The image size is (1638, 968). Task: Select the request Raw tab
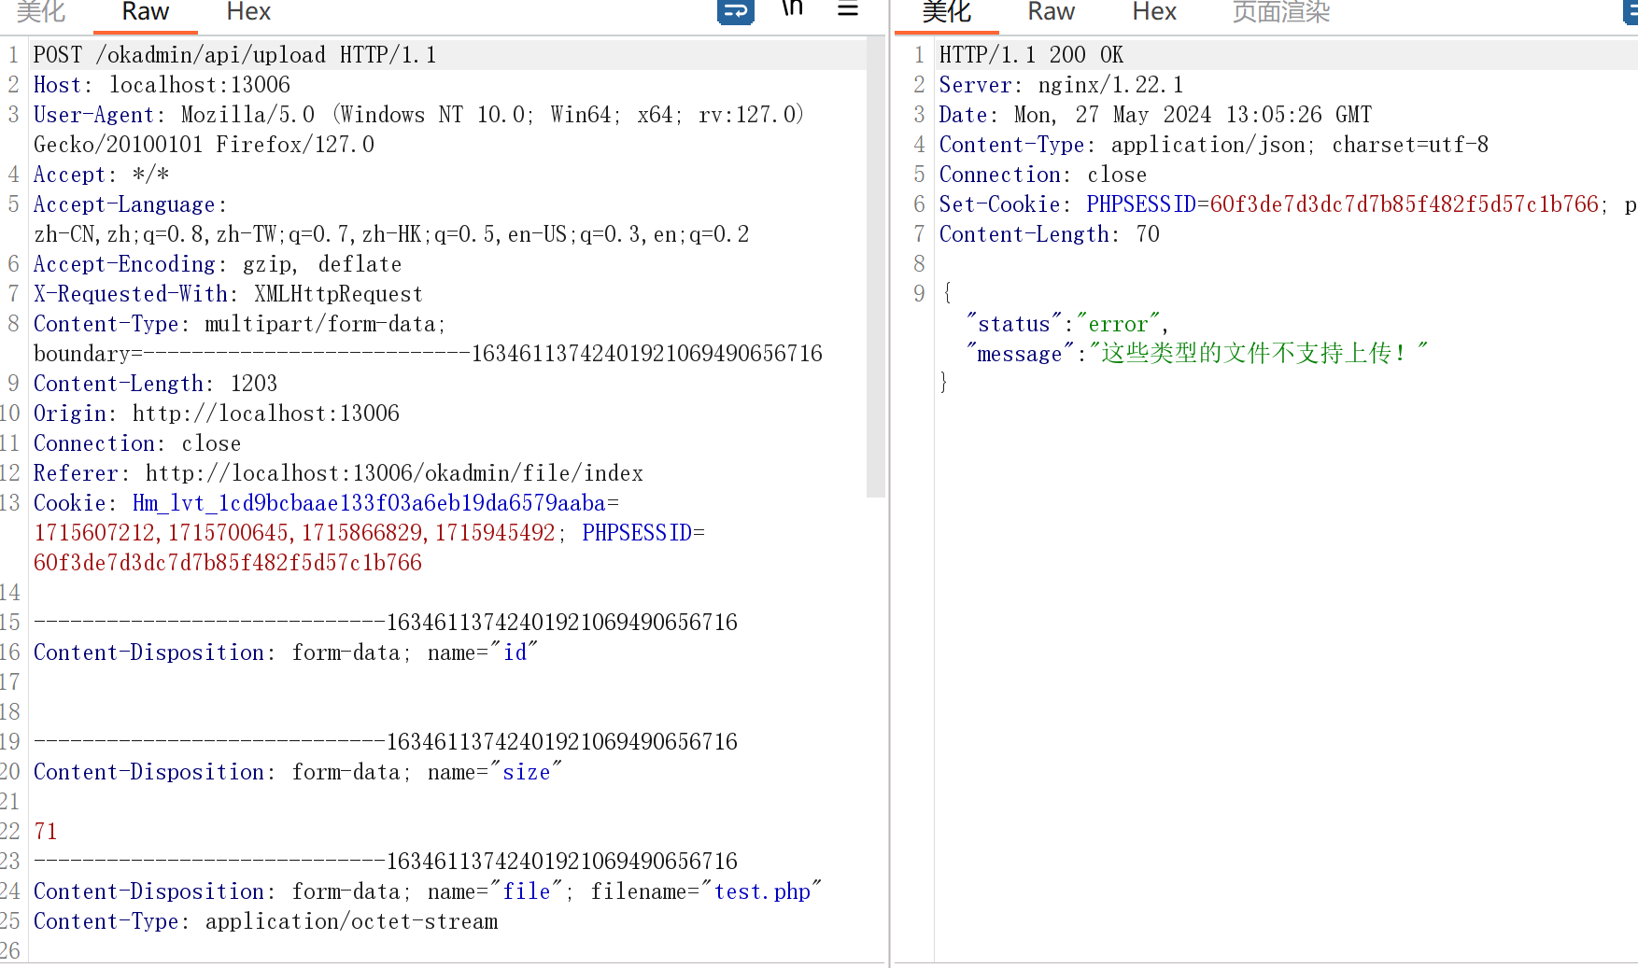click(146, 12)
